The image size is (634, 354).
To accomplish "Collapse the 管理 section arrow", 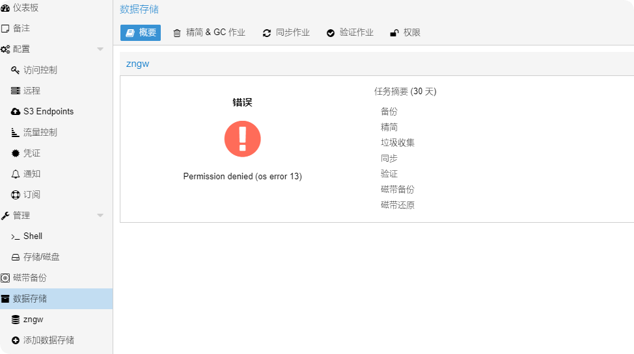I will tap(100, 216).
